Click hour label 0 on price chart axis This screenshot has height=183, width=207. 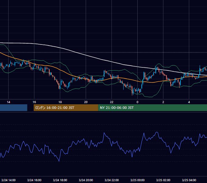pyautogui.click(x=137, y=102)
